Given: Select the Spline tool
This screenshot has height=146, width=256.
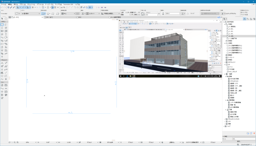Looking at the screenshot, I should [2, 79].
